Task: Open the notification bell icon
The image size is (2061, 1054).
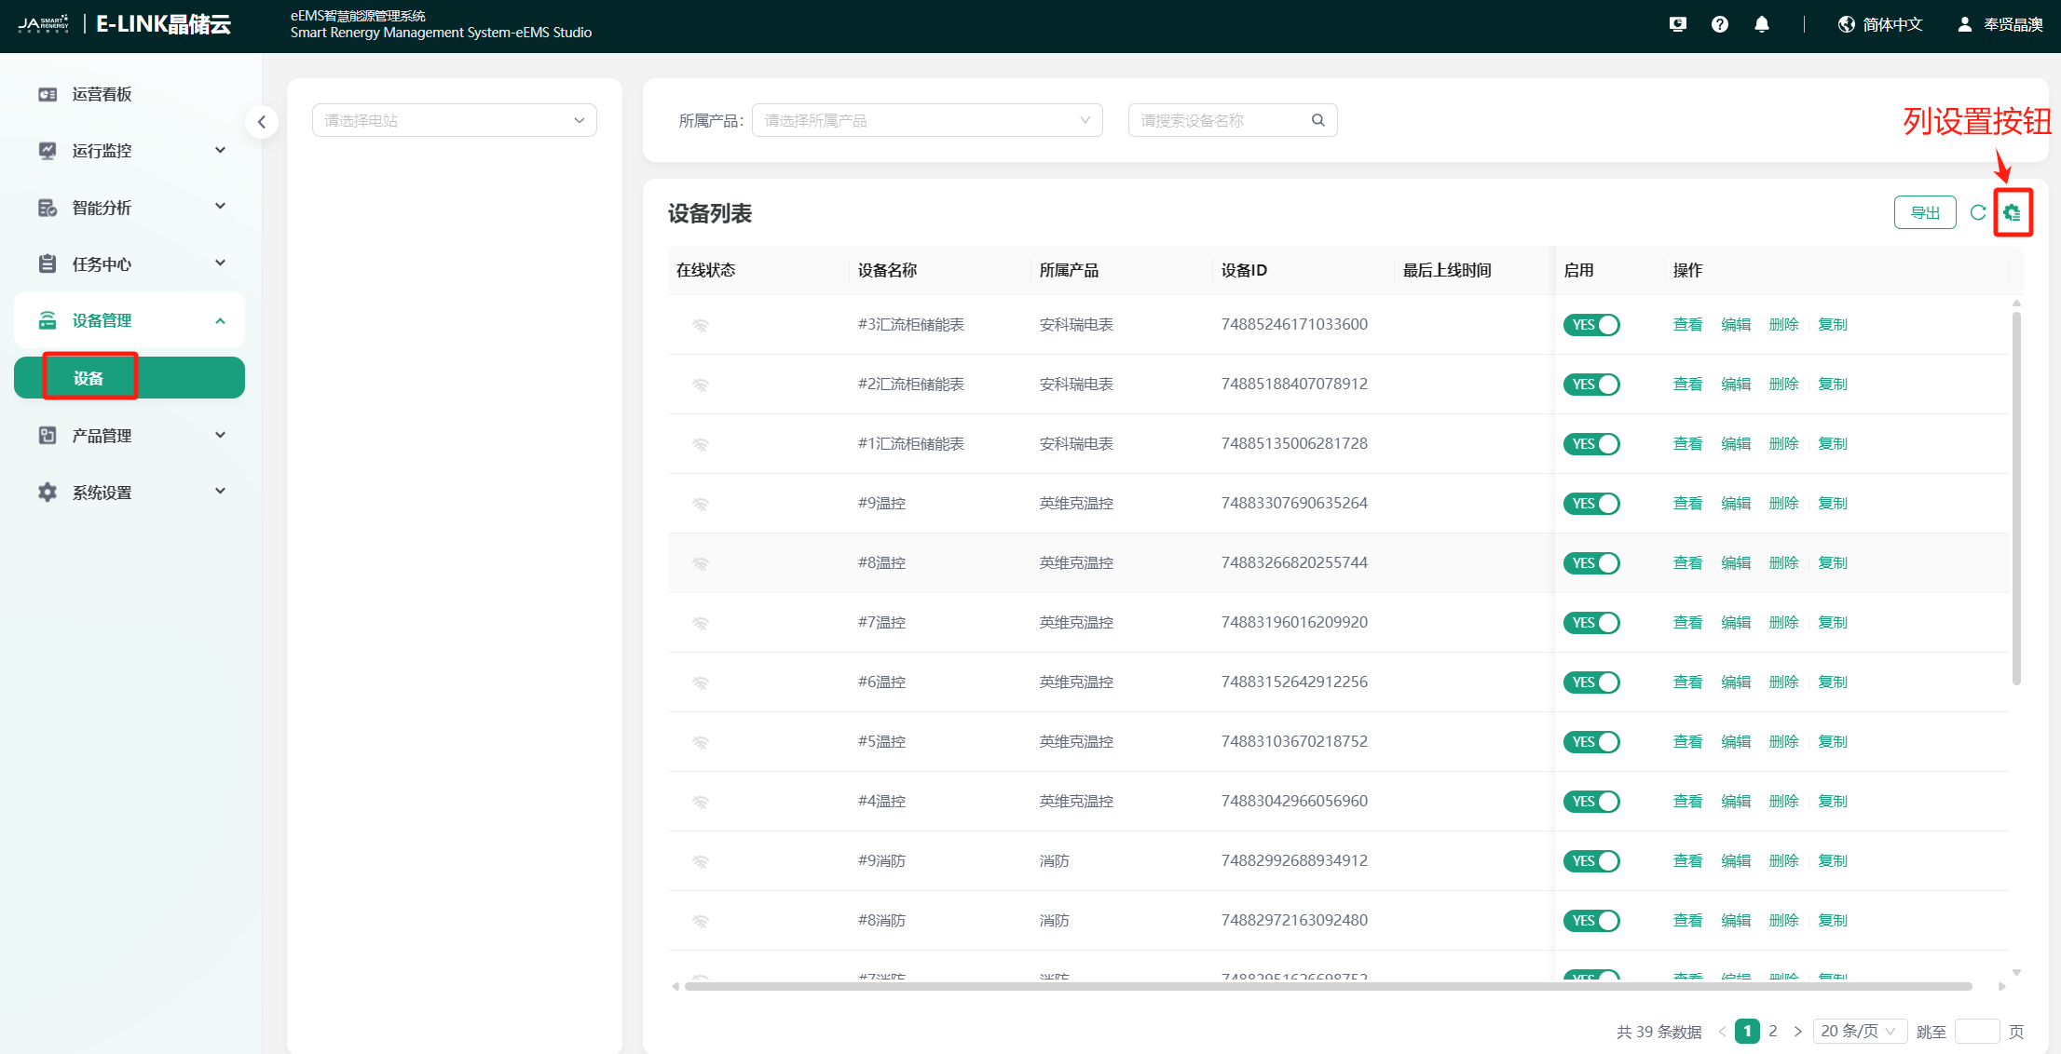Action: click(1761, 25)
